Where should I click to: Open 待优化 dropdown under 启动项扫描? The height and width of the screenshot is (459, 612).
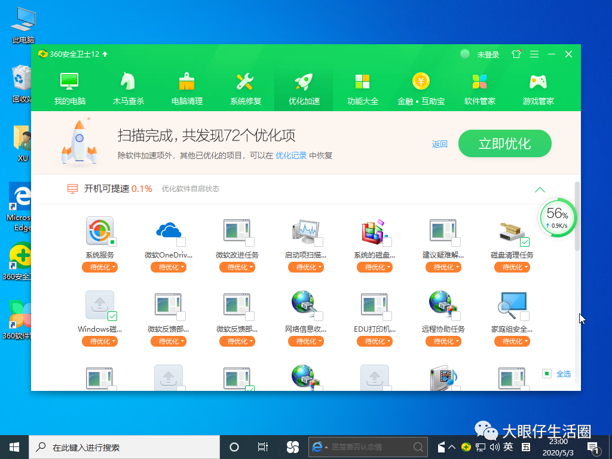tap(306, 267)
